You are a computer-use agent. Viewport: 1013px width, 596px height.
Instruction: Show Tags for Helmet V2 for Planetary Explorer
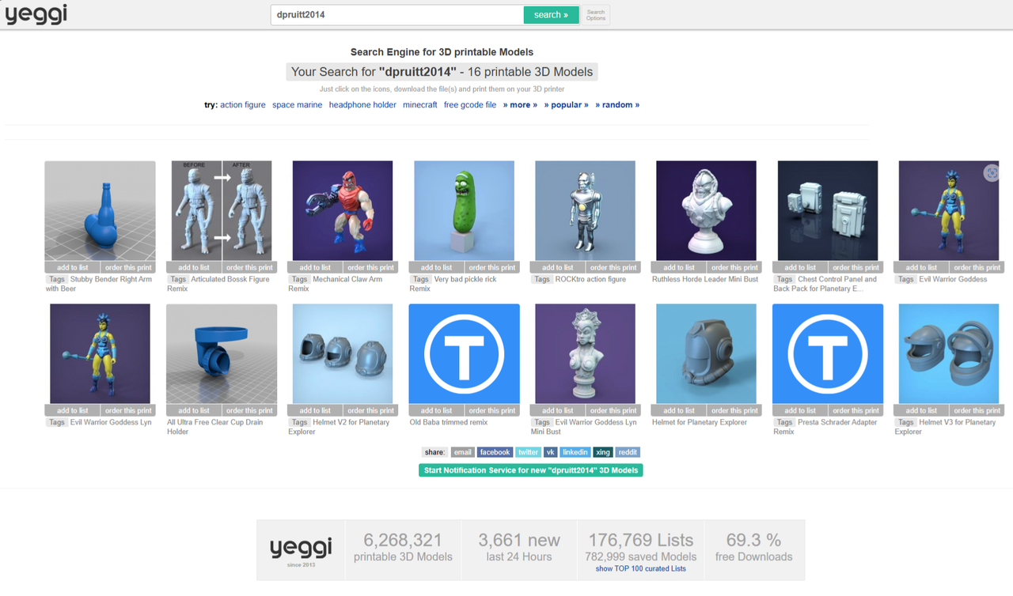coord(299,422)
